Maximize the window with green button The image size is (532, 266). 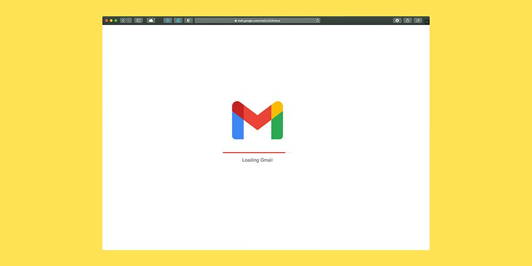point(116,21)
